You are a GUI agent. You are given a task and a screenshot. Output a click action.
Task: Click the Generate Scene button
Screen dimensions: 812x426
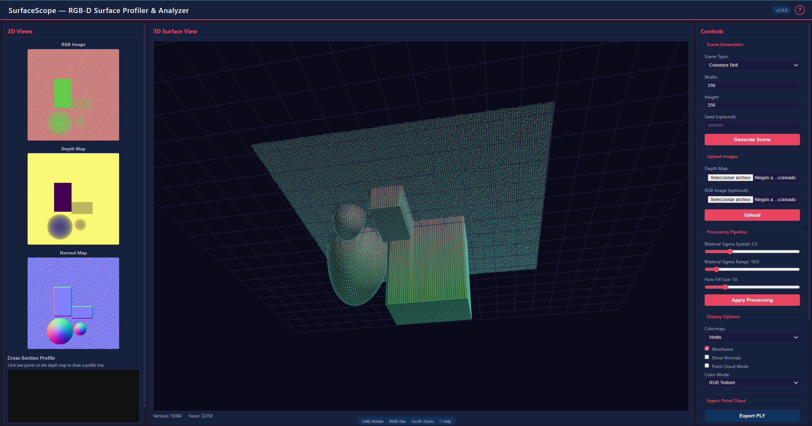click(752, 140)
